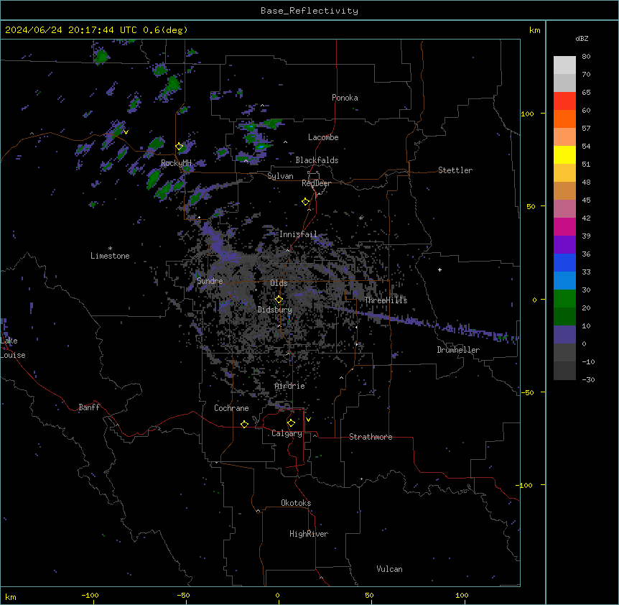Click the km label in bottom-left corner
The height and width of the screenshot is (605, 619).
(11, 597)
